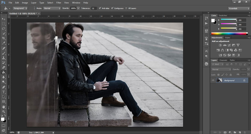This screenshot has width=251, height=134.
Task: Select the Brush tool
Action: click(x=3, y=53)
